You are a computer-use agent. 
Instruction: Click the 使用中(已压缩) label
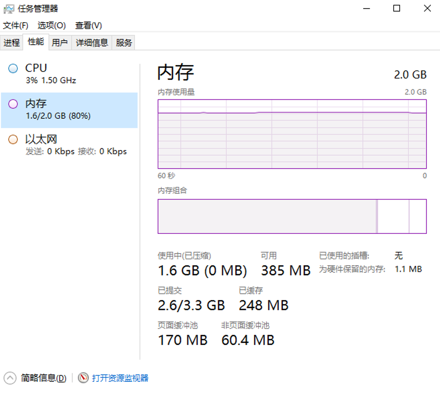[x=184, y=256]
